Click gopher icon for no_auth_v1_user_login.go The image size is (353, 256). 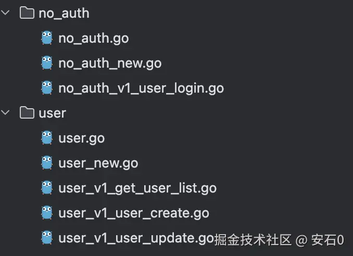tap(47, 88)
